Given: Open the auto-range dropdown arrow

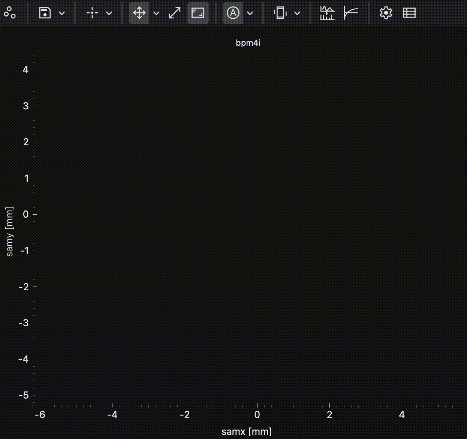Looking at the screenshot, I should 250,13.
